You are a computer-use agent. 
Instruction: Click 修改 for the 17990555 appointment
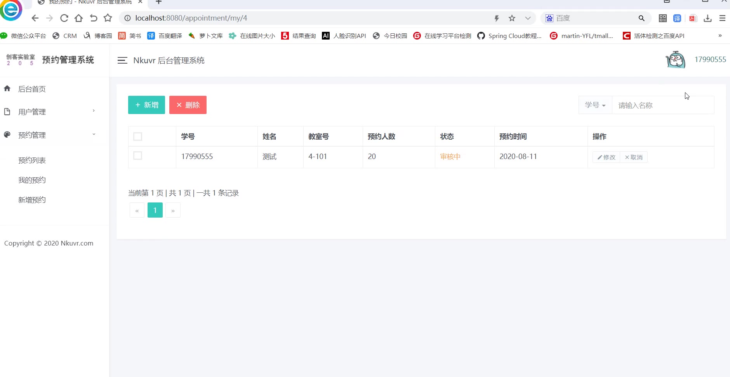(607, 157)
